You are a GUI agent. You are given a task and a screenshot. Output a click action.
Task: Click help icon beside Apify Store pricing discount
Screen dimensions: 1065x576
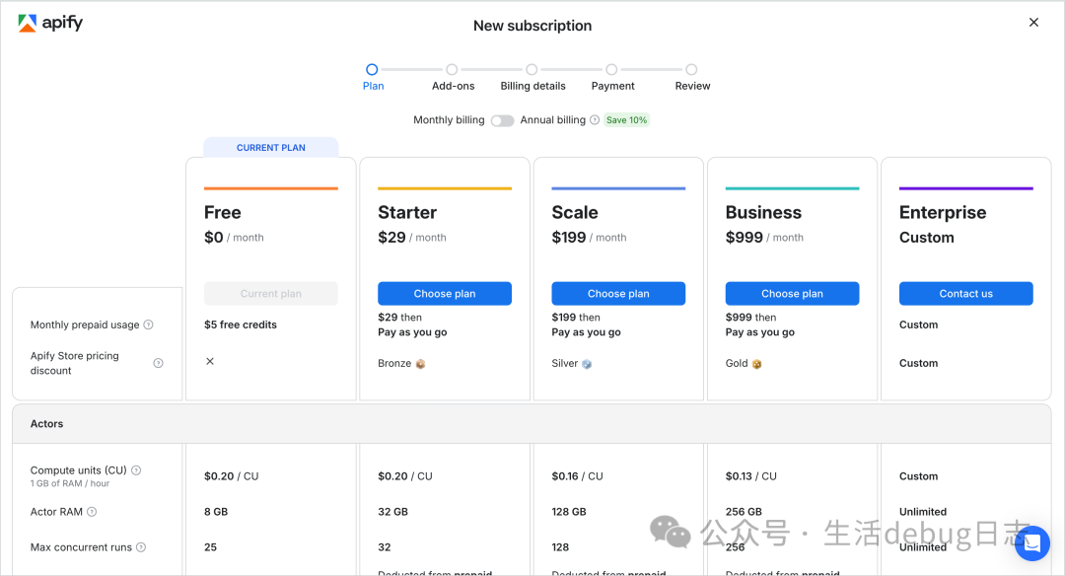point(158,363)
